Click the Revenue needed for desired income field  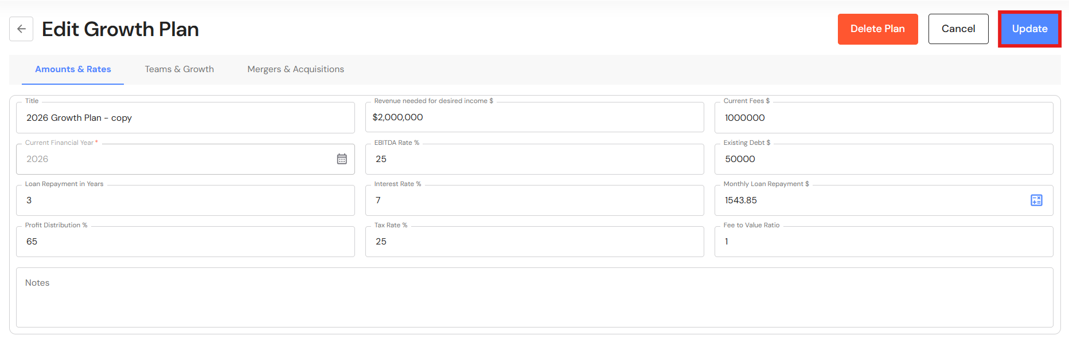click(534, 117)
